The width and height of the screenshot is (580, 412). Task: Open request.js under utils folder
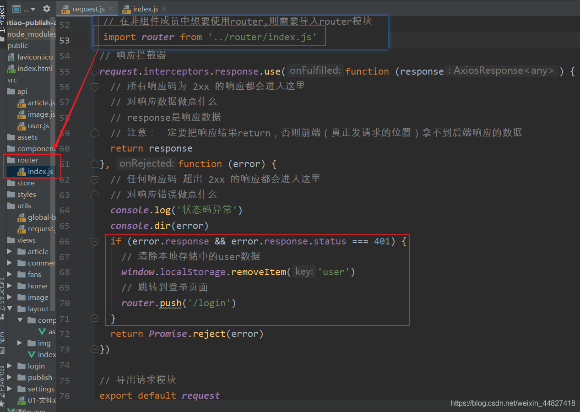[41, 229]
